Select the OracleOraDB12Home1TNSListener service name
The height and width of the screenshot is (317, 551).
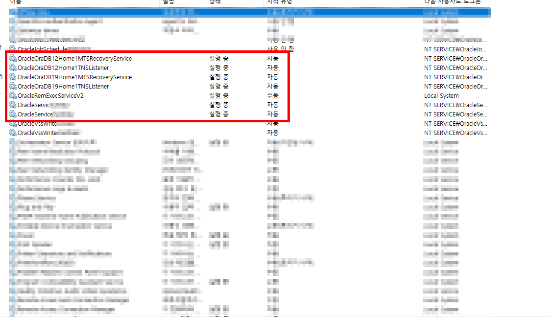63,68
